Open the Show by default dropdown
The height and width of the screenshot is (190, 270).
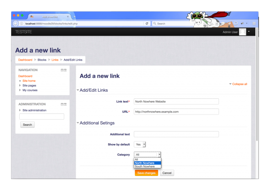[140, 145]
